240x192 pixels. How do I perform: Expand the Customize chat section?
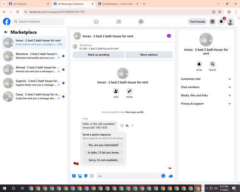coord(206,79)
